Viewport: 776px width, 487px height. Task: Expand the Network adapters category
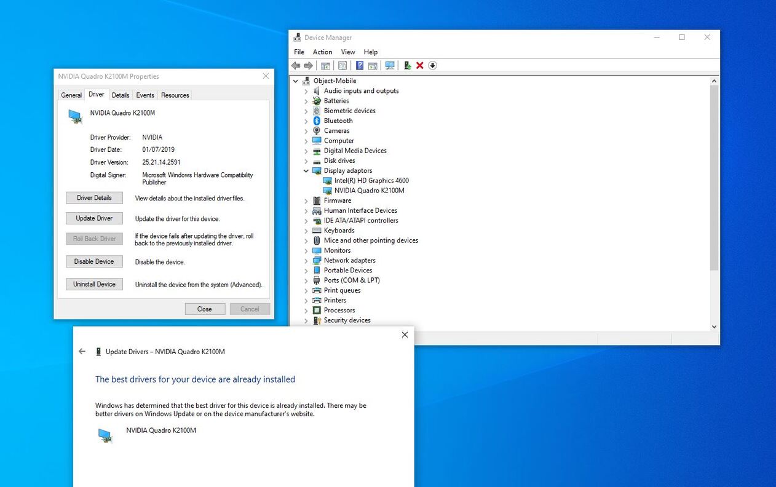pos(306,261)
